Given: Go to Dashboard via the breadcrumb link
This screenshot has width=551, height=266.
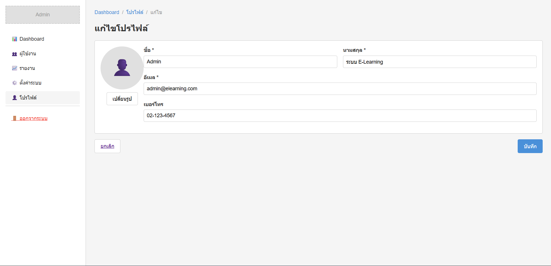Looking at the screenshot, I should (107, 12).
